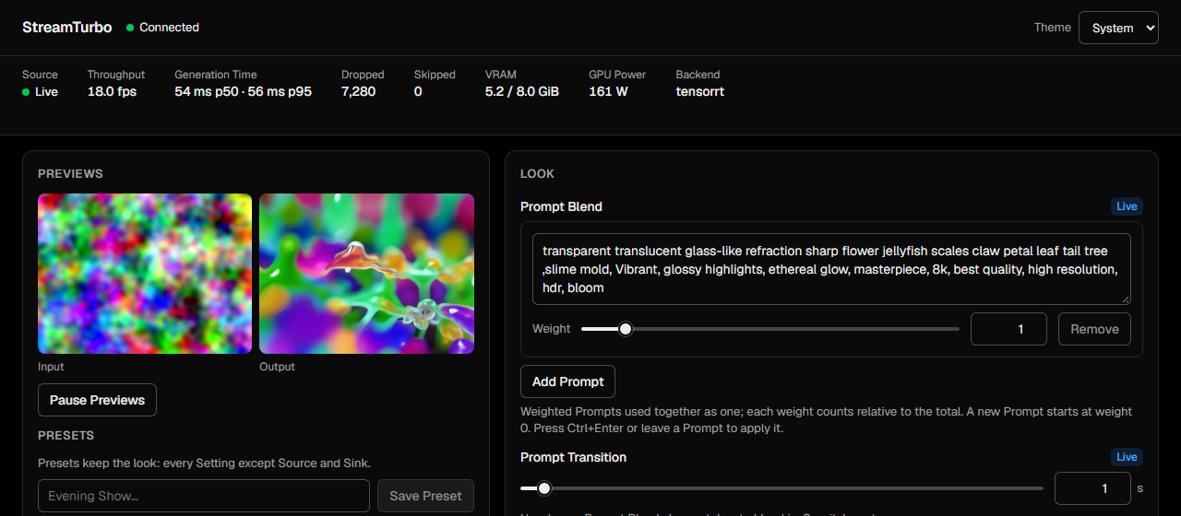Click the disabled Save Preset button
This screenshot has height=516, width=1181.
click(x=425, y=496)
